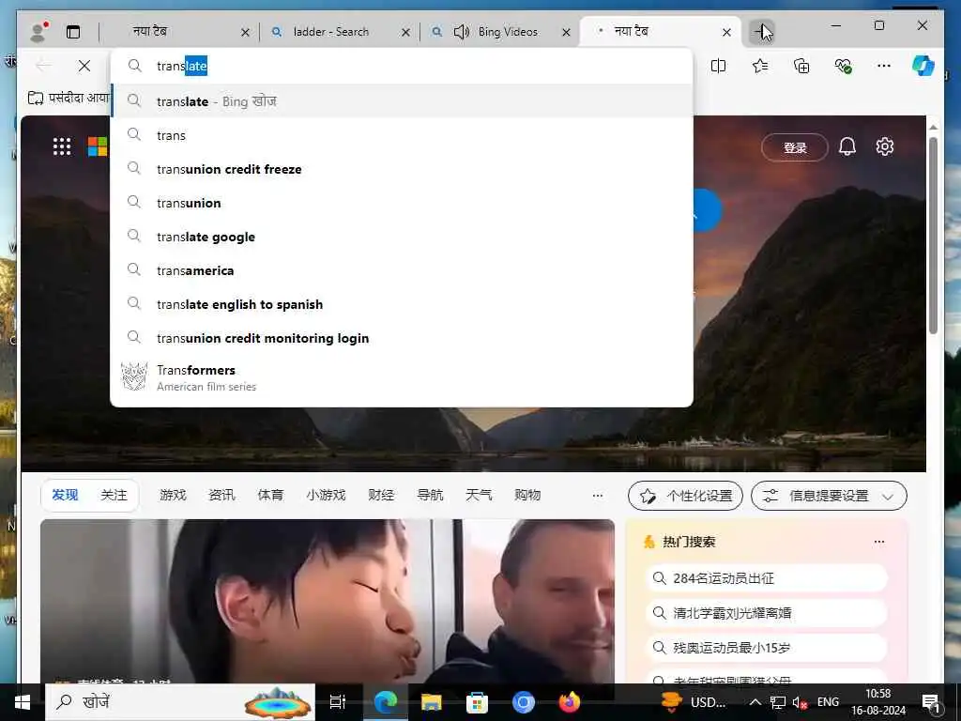Open the taskbar notification center icon
961x721 pixels.
[x=932, y=702]
